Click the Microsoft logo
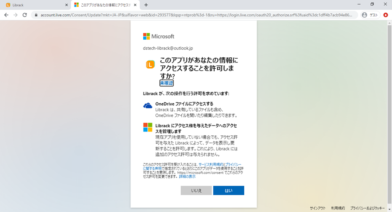This screenshot has width=392, height=212. 158,36
